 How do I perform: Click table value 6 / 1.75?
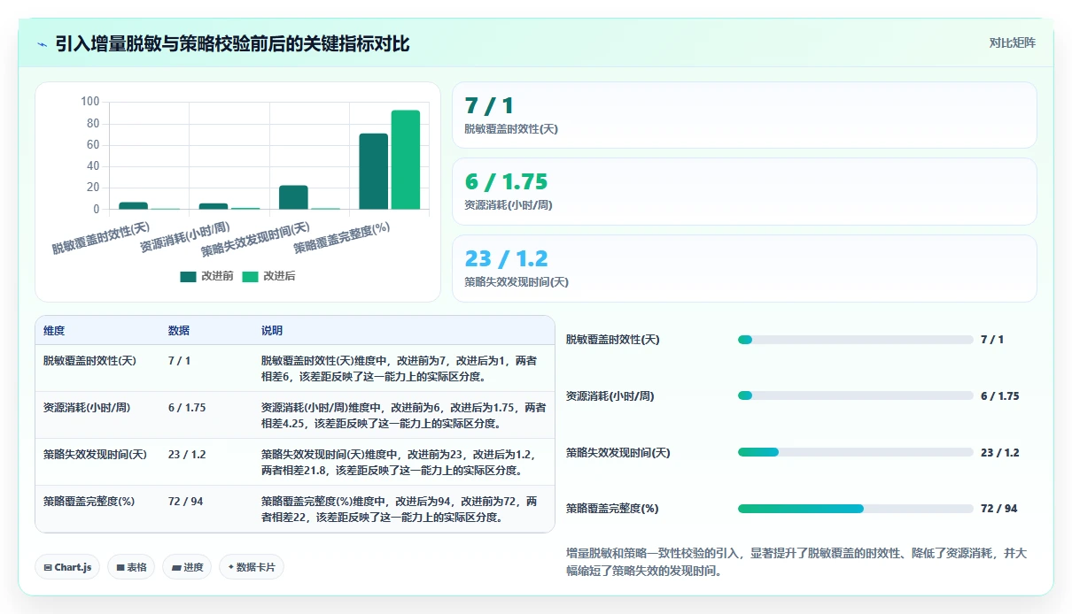pyautogui.click(x=187, y=408)
